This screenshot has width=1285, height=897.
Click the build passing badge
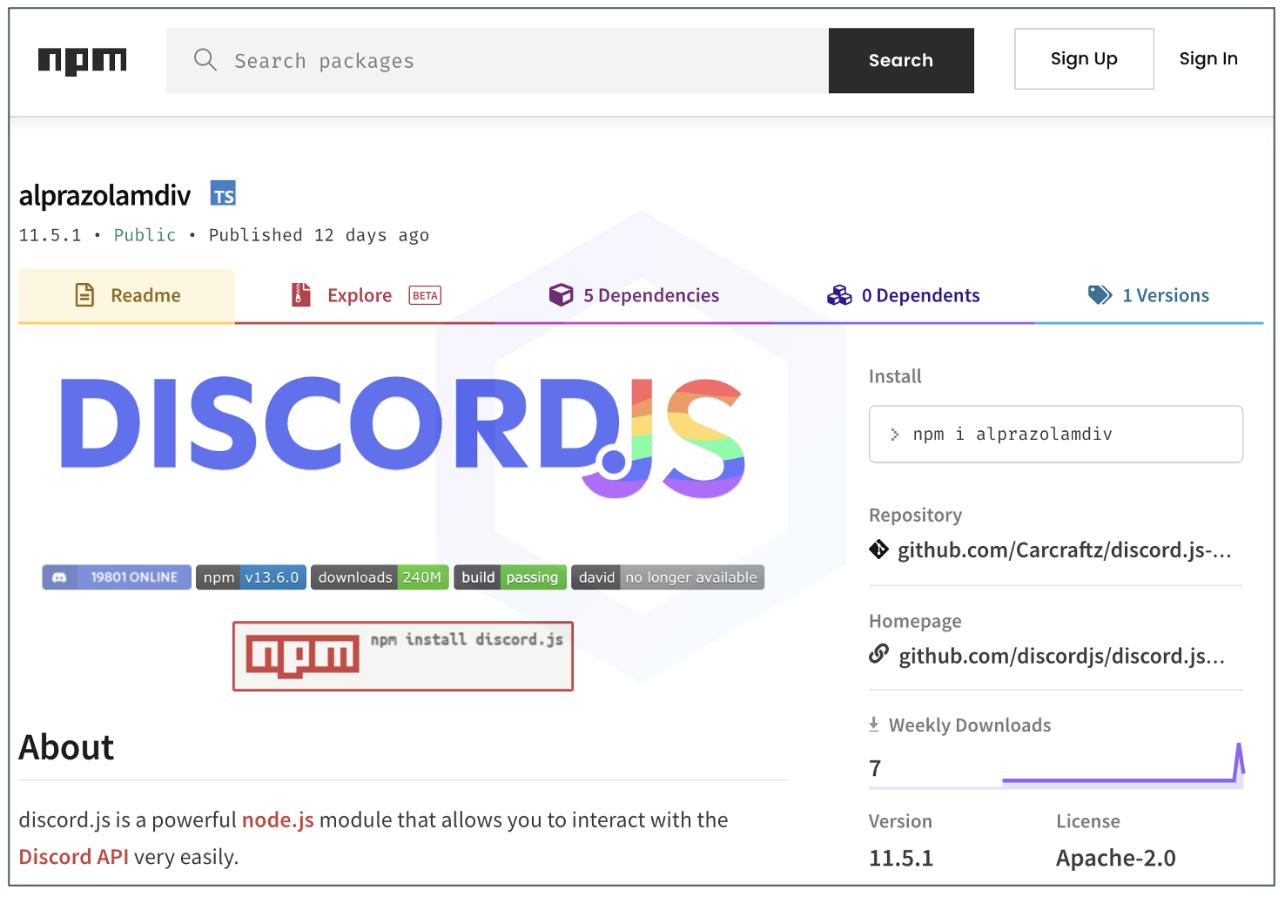(509, 577)
